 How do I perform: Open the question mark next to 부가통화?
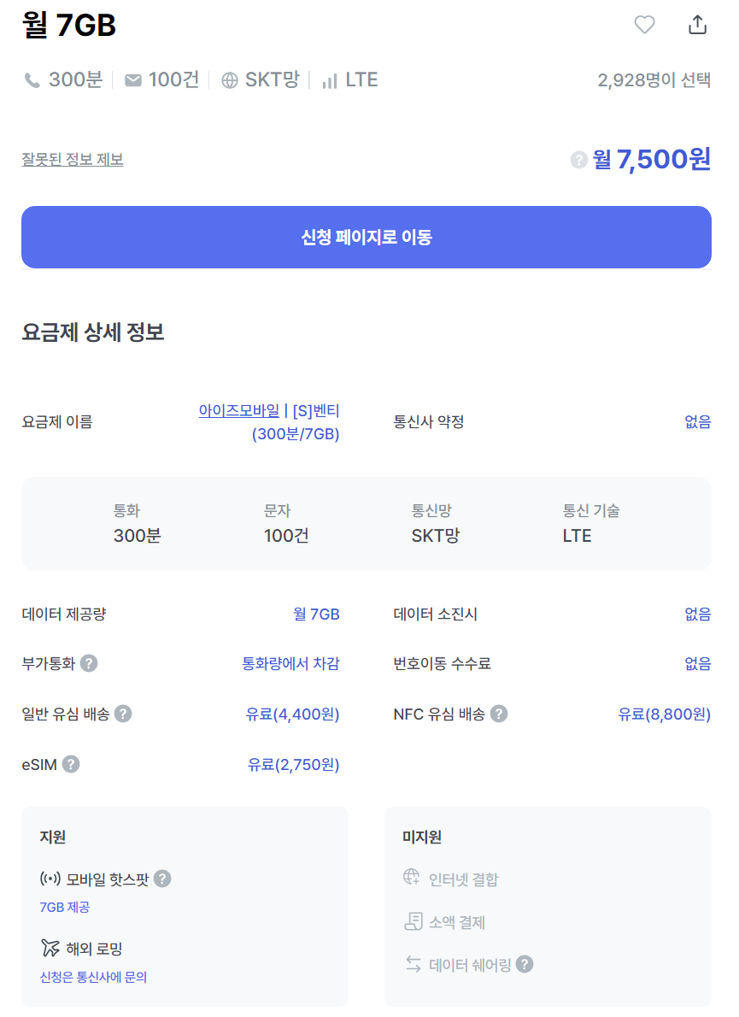[x=89, y=663]
